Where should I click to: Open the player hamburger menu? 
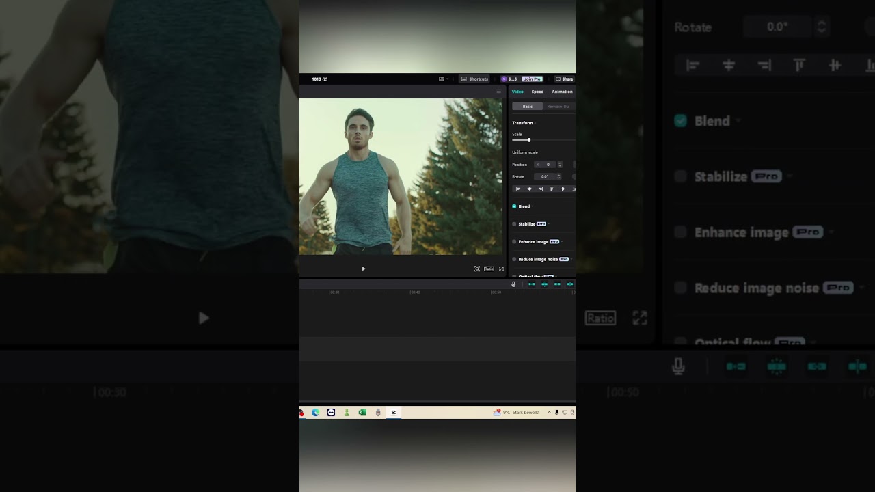498,92
